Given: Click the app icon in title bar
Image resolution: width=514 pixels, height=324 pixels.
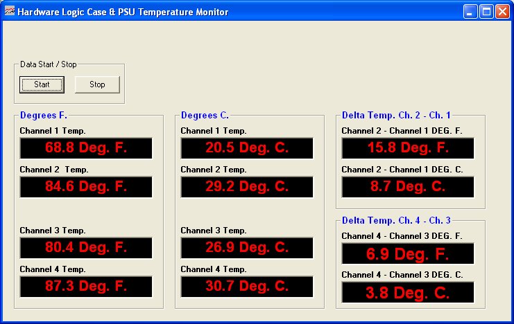Looking at the screenshot, I should 10,11.
